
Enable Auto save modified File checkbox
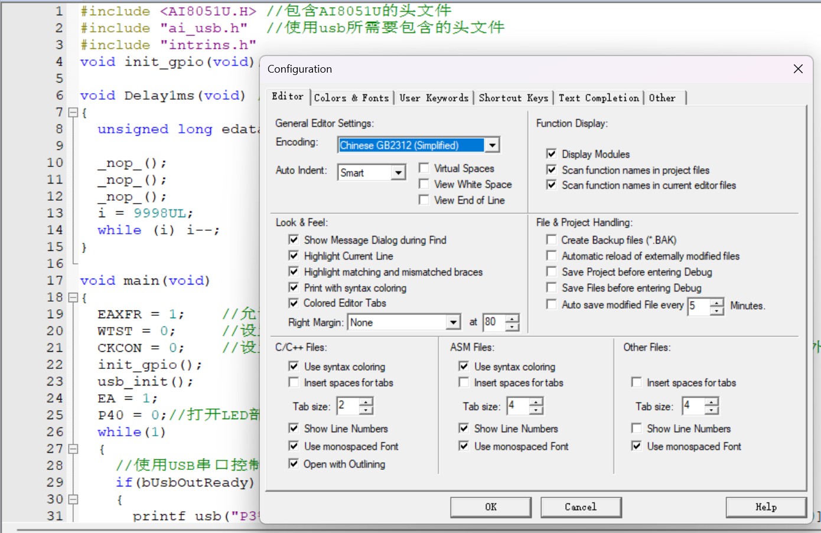[551, 305]
